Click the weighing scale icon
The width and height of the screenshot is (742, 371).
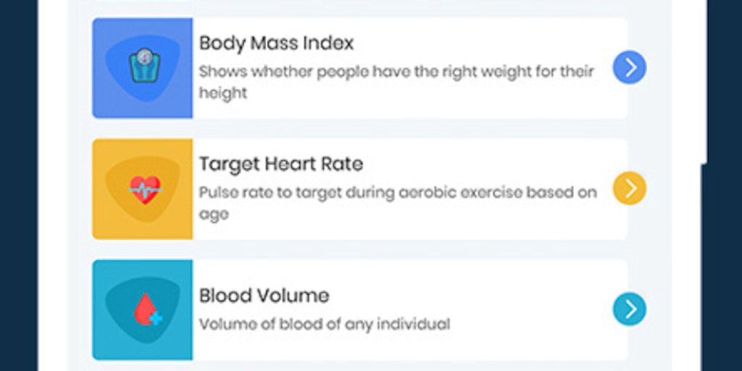143,66
